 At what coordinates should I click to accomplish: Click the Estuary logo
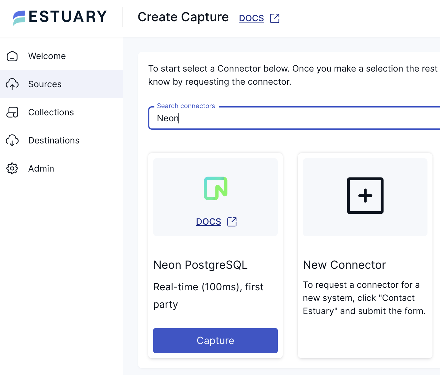[x=59, y=17]
